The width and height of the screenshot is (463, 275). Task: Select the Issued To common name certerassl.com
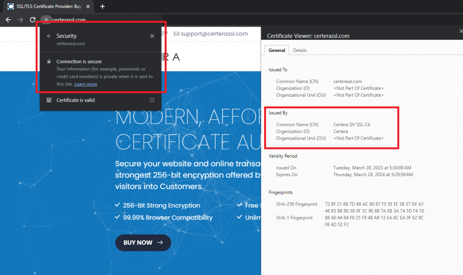click(348, 81)
